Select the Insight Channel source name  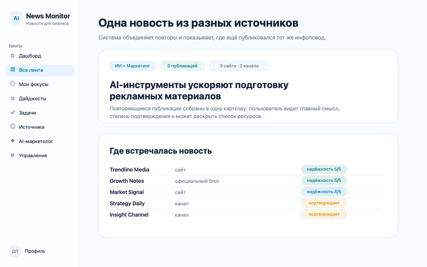point(129,215)
